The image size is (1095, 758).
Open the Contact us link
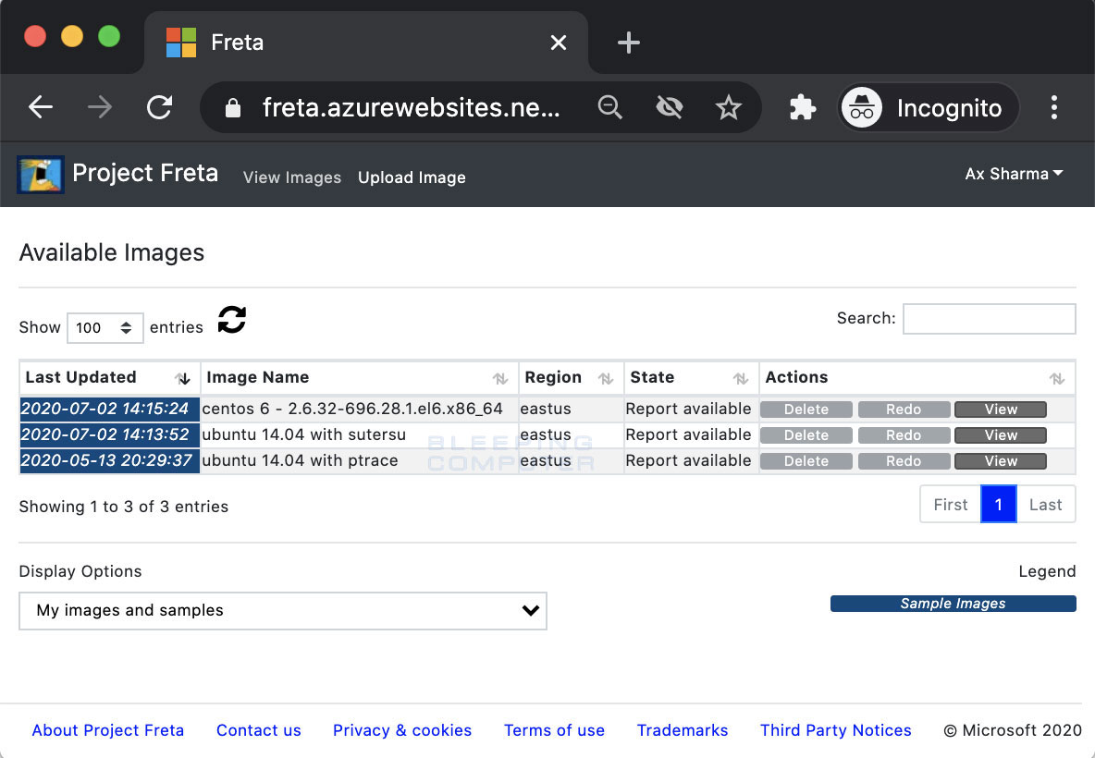point(258,730)
